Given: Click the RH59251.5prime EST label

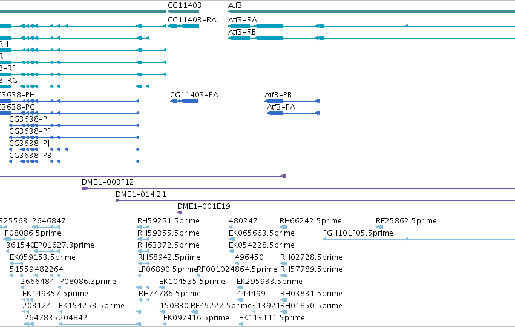Looking at the screenshot, I should pos(168,221).
